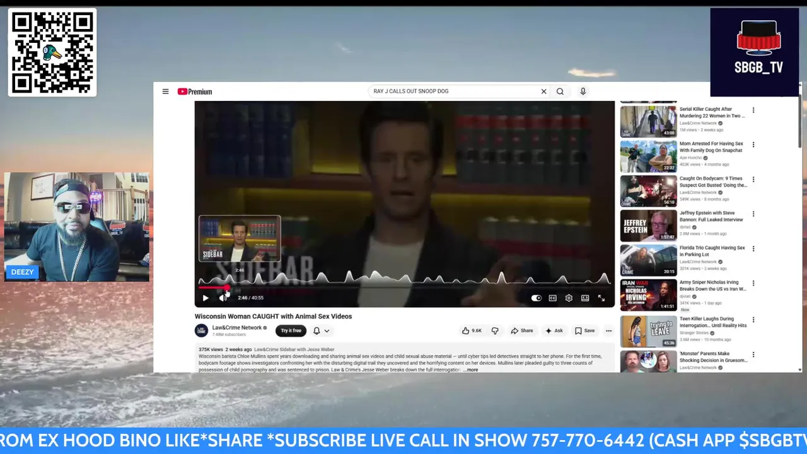Click the DEEZY webcam feed

click(76, 227)
